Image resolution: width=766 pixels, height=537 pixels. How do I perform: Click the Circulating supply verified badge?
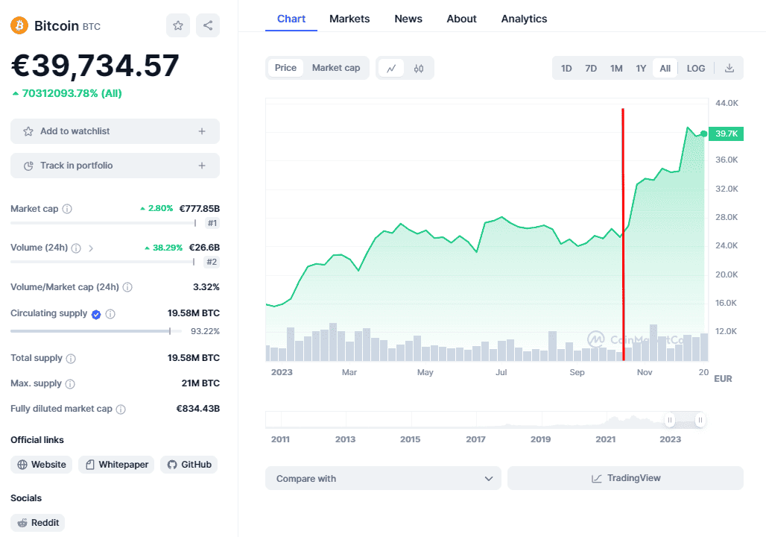click(96, 314)
